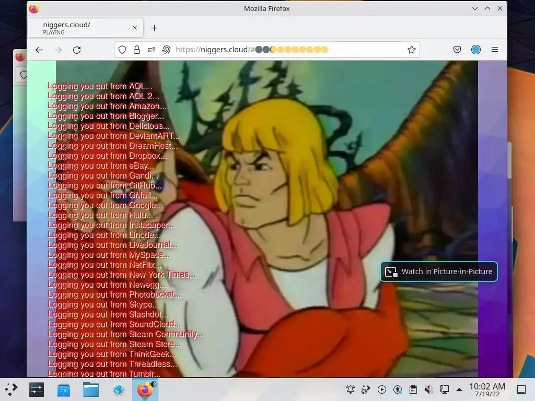This screenshot has width=535, height=401.
Task: Minimize the Firefox window
Action: tap(474, 8)
